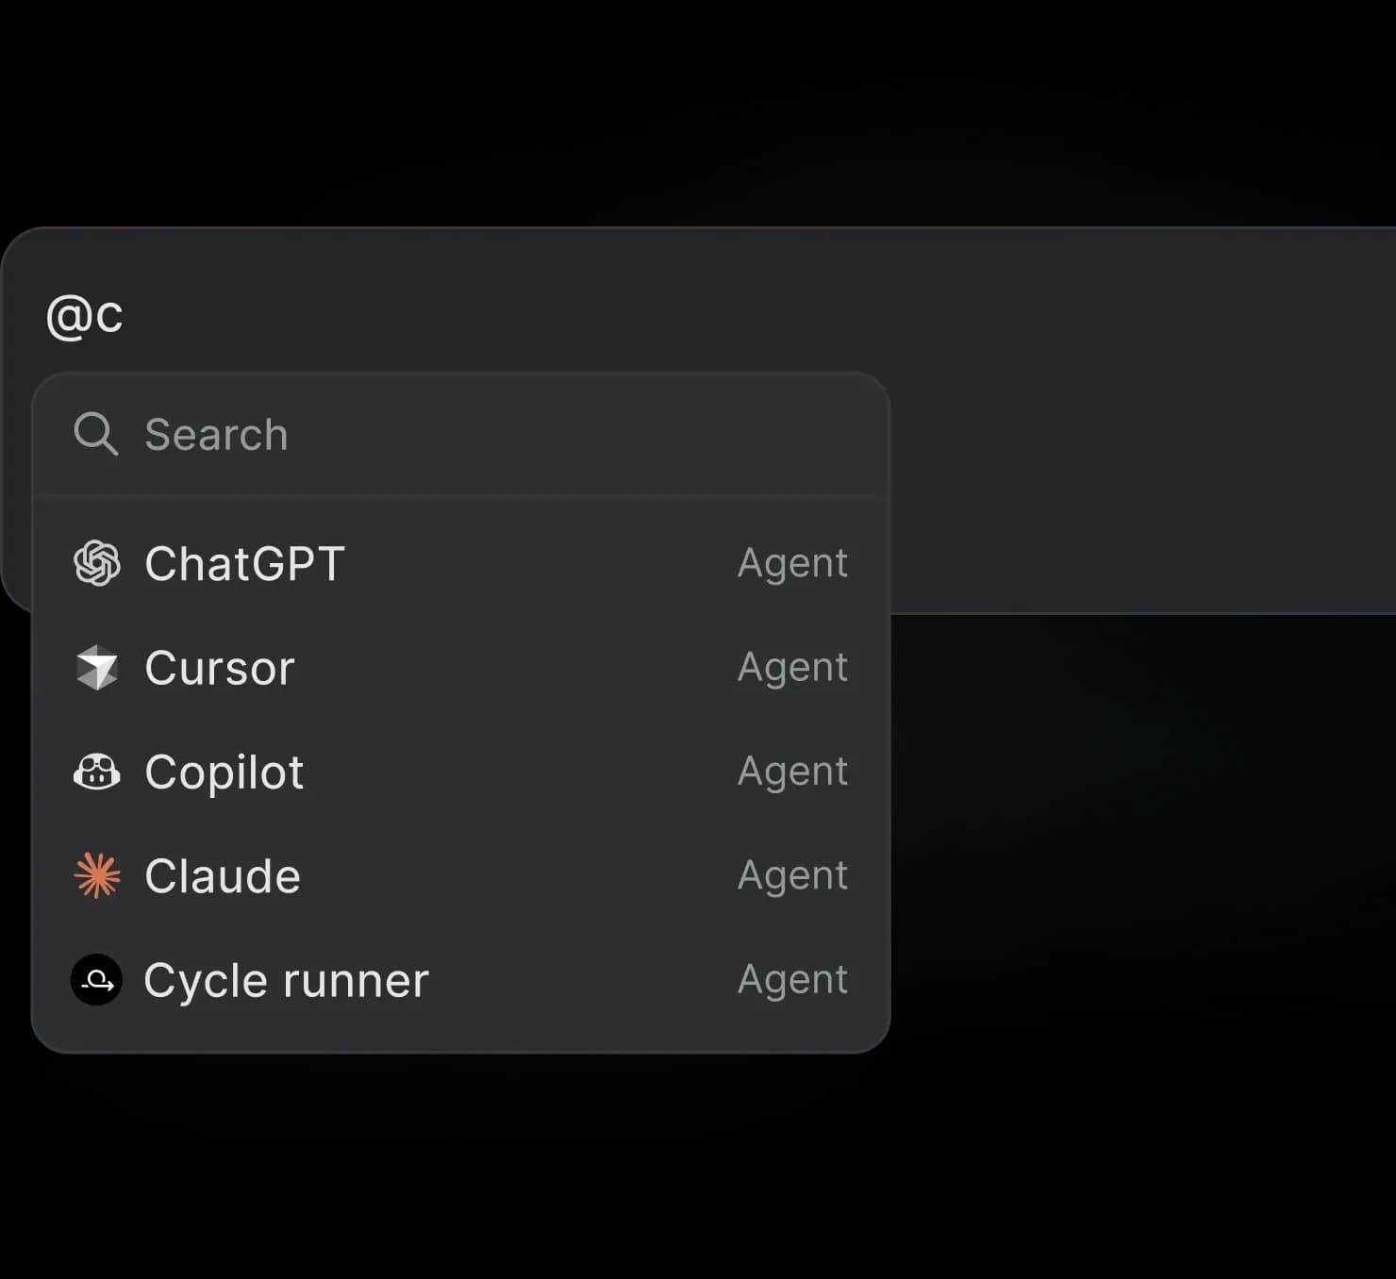Select the ChatGPT agent icon
1396x1279 pixels.
tap(97, 563)
